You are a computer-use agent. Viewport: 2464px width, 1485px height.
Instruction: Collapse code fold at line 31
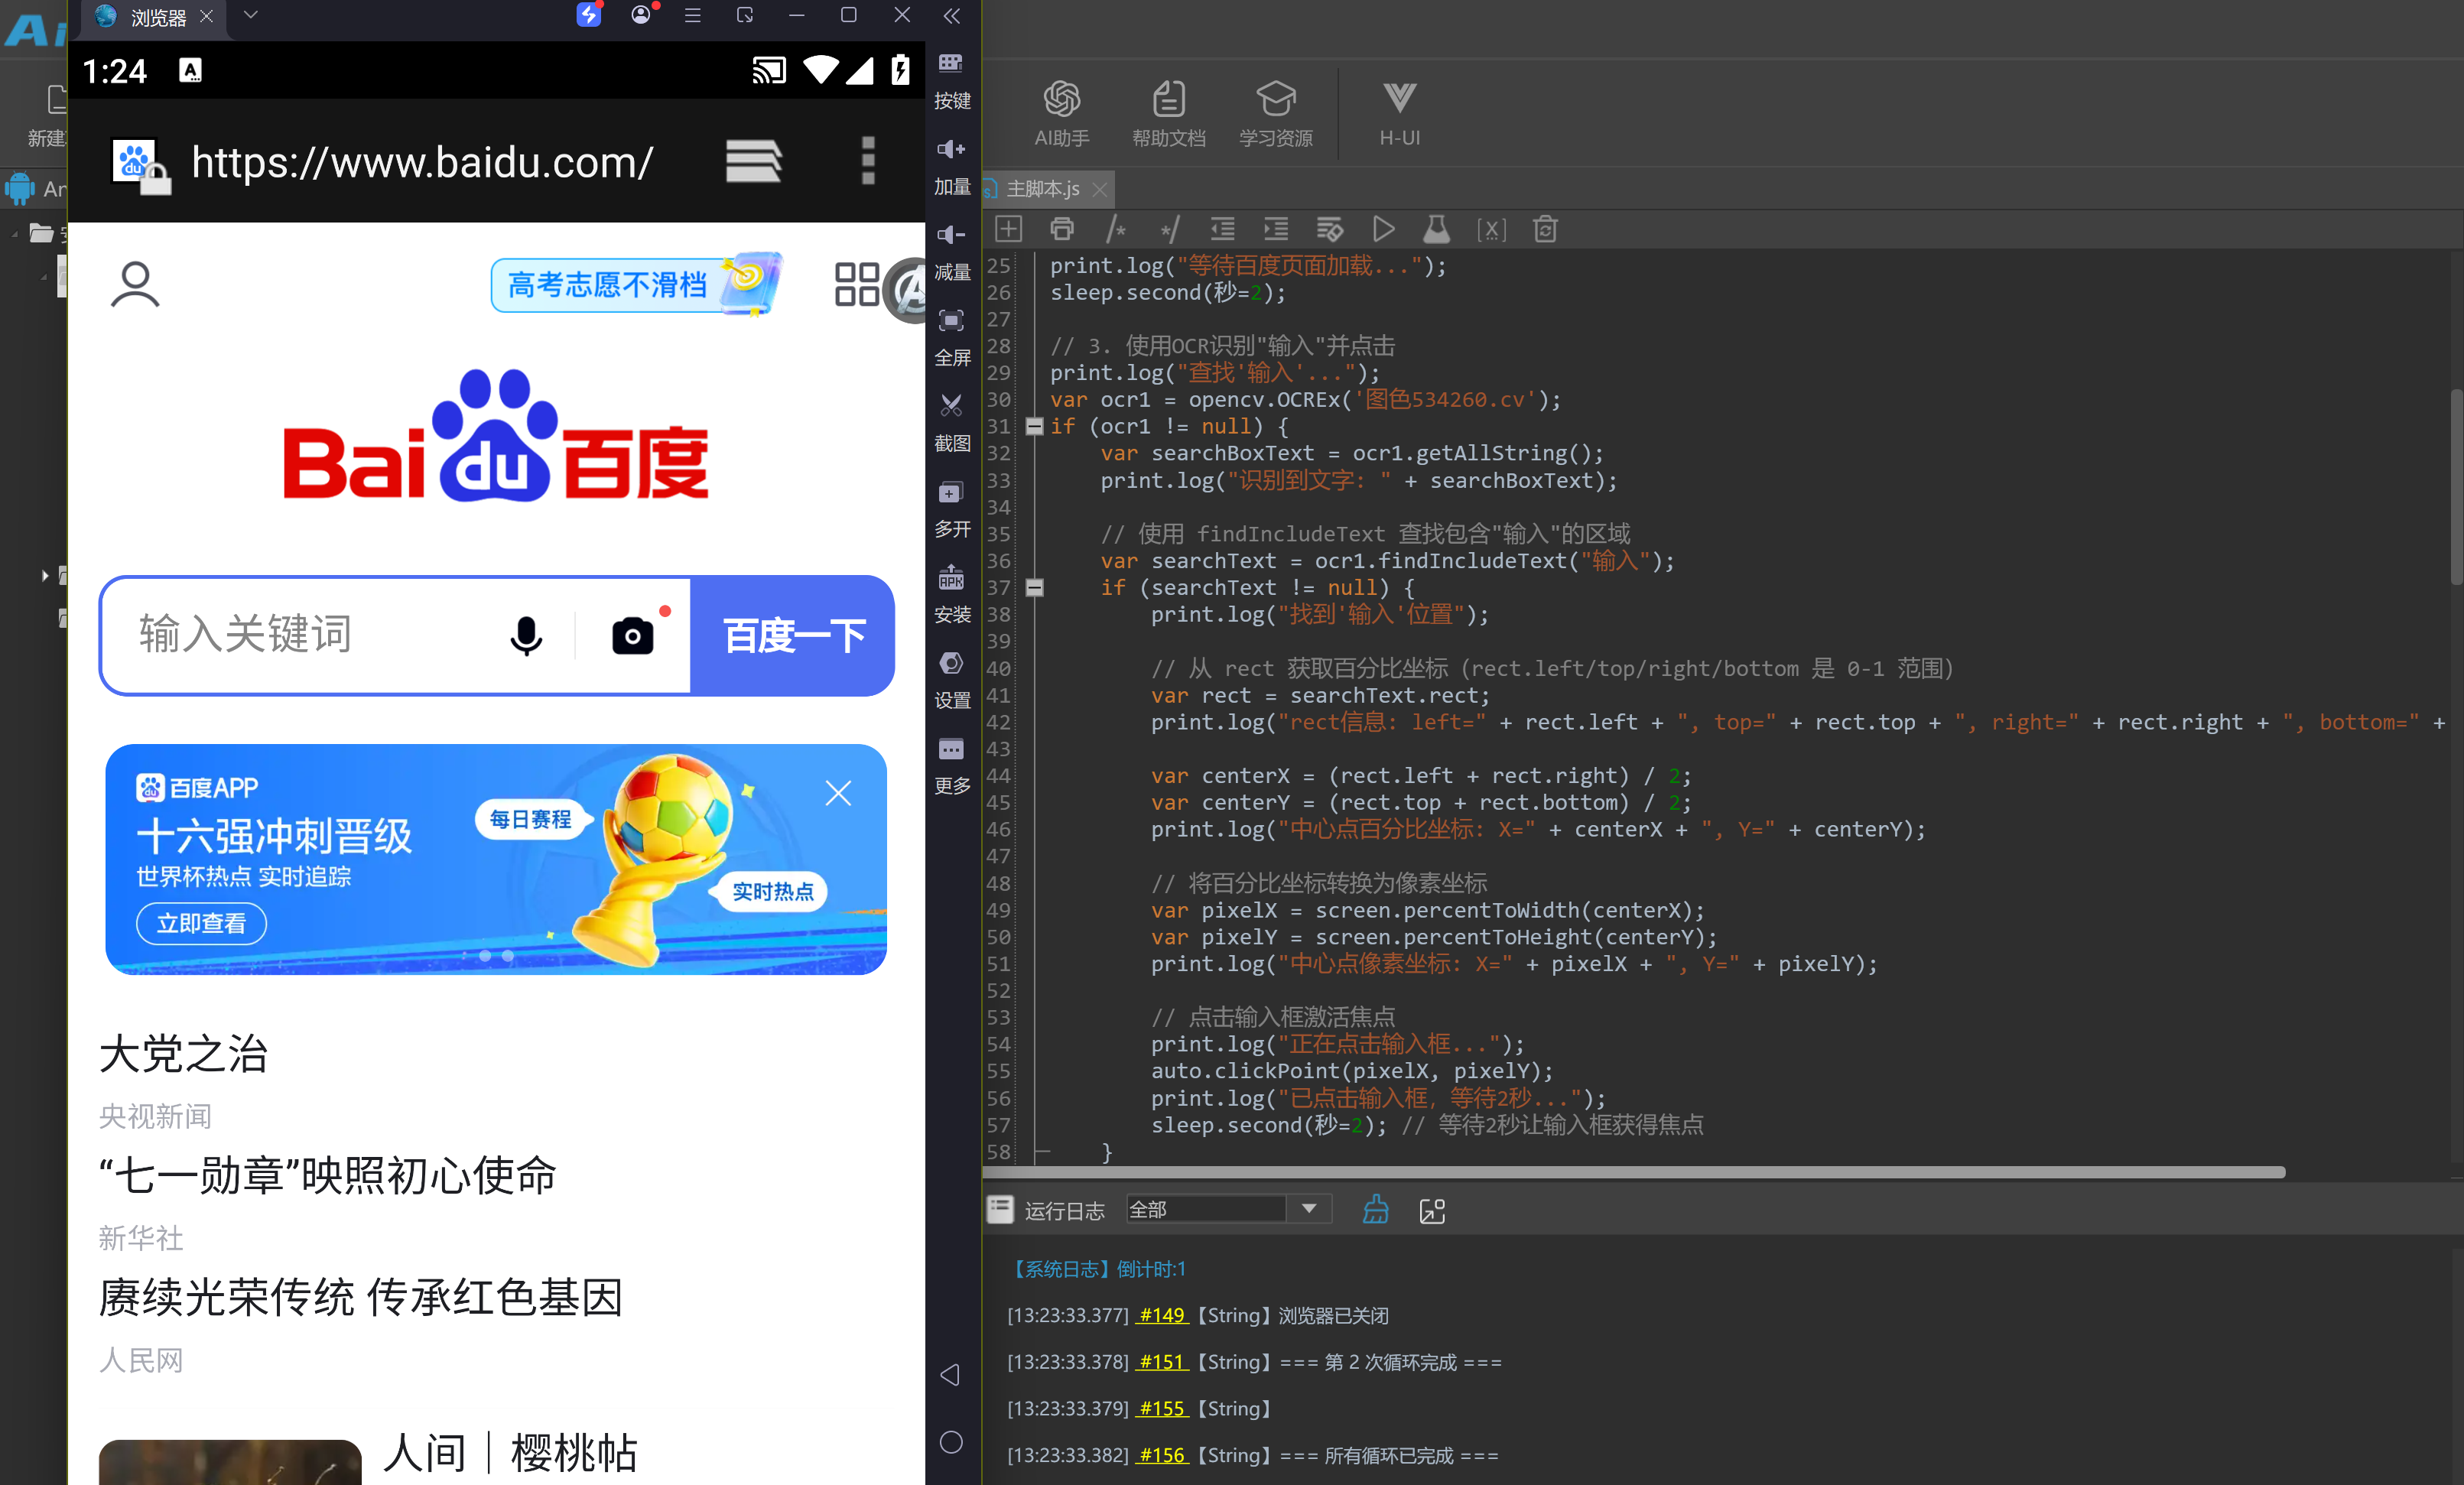click(1034, 427)
